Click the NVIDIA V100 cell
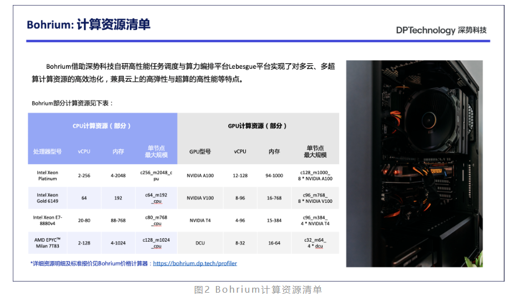This screenshot has height=296, width=519. [200, 198]
